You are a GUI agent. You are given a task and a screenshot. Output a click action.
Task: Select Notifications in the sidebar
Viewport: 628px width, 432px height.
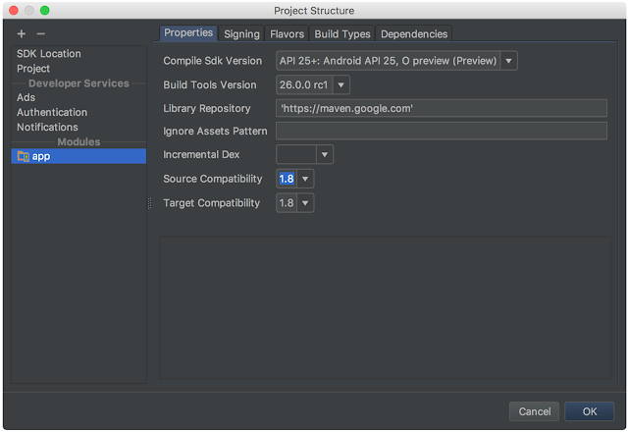point(47,127)
